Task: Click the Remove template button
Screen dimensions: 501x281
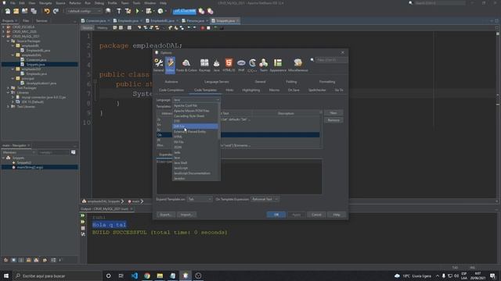Action: pyautogui.click(x=333, y=120)
